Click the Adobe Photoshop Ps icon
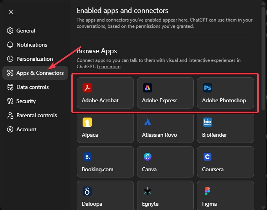Viewport: 267px width, 210px height. click(x=207, y=88)
